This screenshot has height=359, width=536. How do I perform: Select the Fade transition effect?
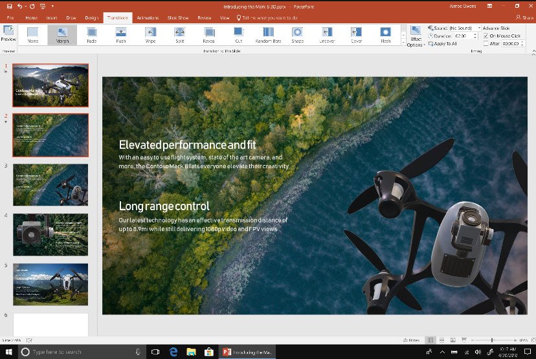91,34
